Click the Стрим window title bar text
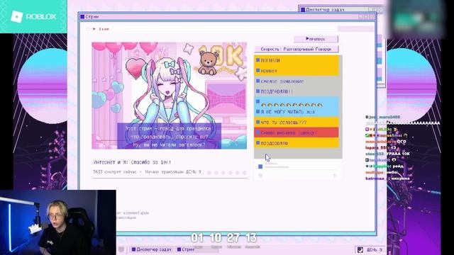The width and height of the screenshot is (454, 255). (x=92, y=17)
